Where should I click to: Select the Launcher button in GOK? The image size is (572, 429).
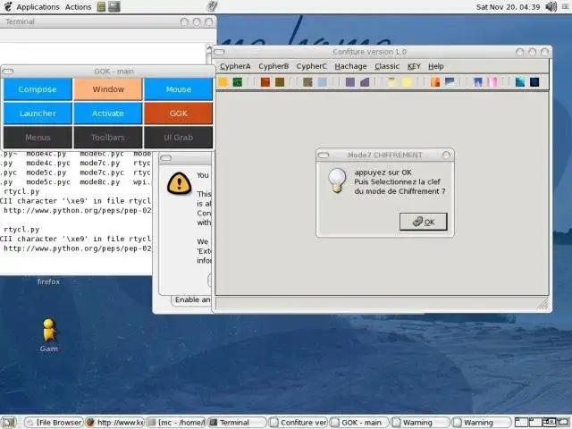coord(38,114)
